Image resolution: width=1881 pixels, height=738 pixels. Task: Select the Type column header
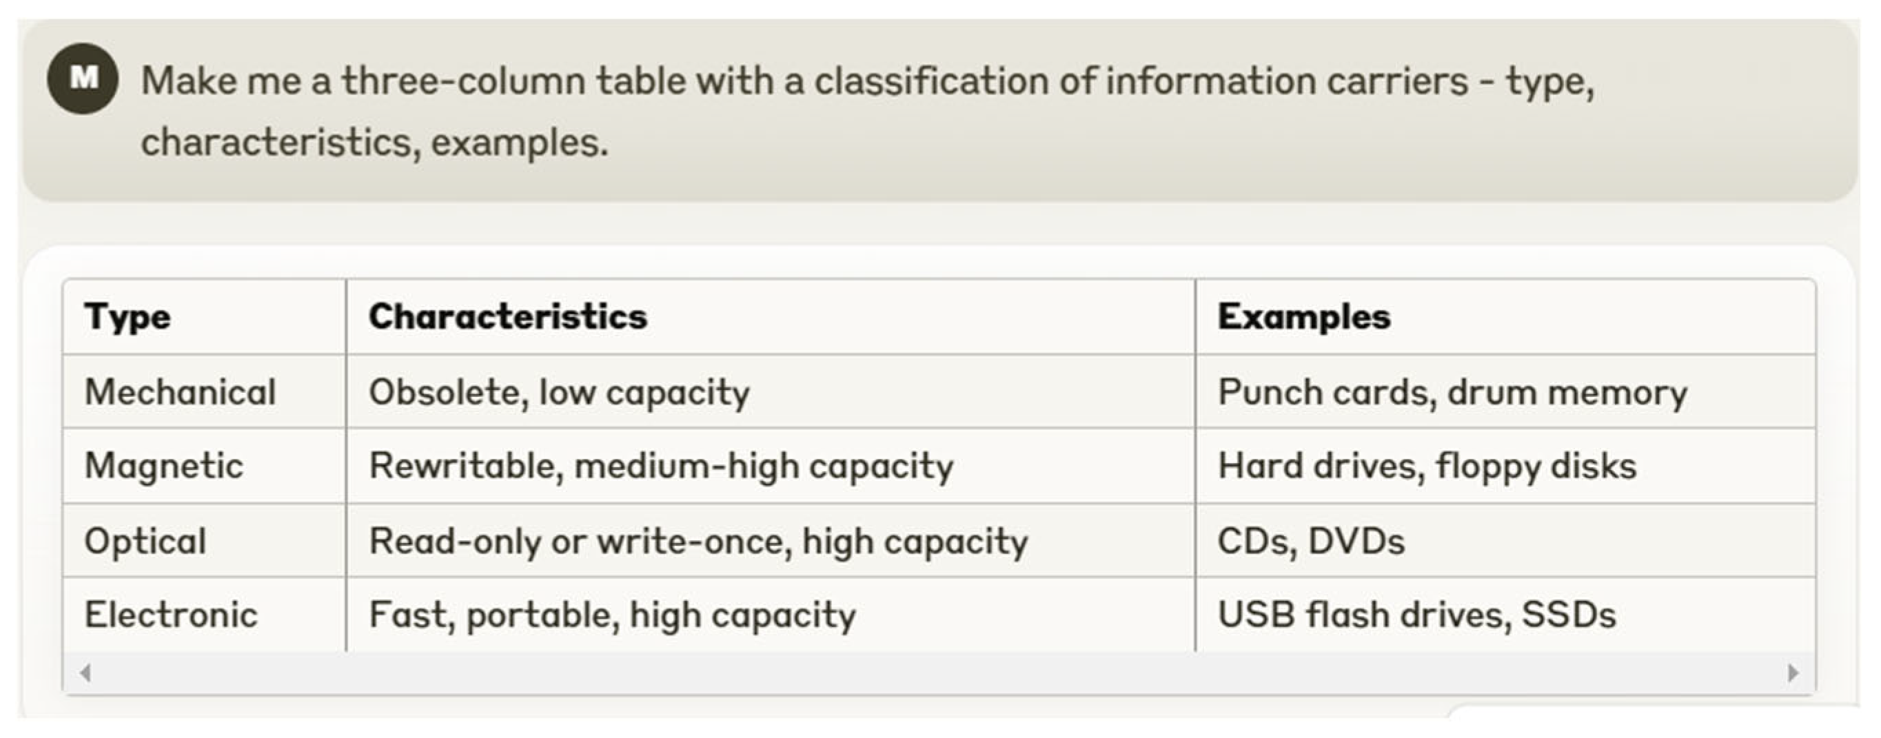coord(128,317)
